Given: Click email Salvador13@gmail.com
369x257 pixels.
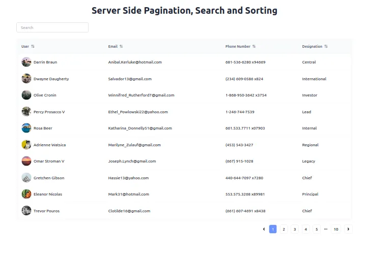Looking at the screenshot, I should click(130, 79).
